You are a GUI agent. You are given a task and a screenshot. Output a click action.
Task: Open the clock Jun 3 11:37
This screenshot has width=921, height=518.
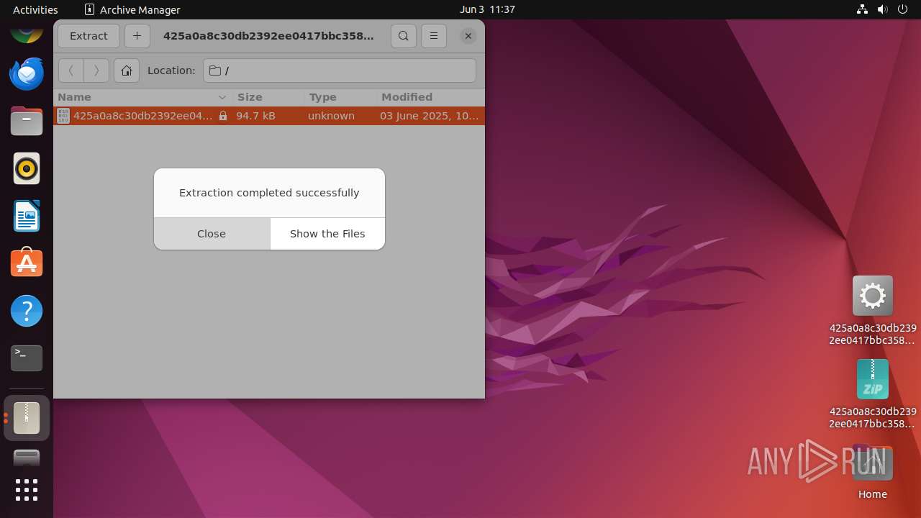(x=487, y=9)
